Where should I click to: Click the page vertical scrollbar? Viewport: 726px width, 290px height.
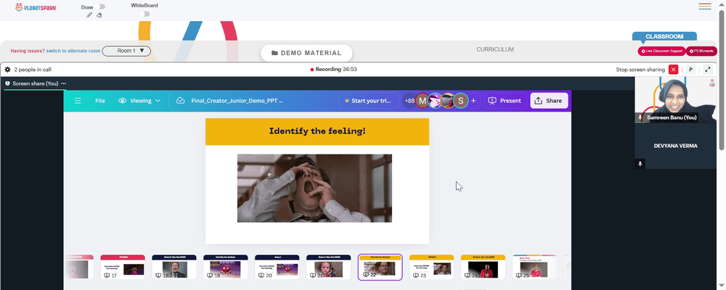[x=722, y=78]
